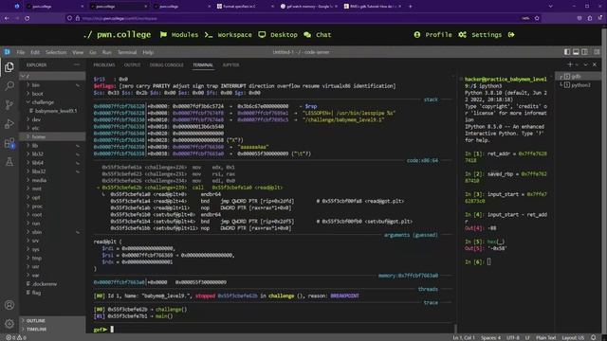Open the Manage gear in activity bar

9,324
